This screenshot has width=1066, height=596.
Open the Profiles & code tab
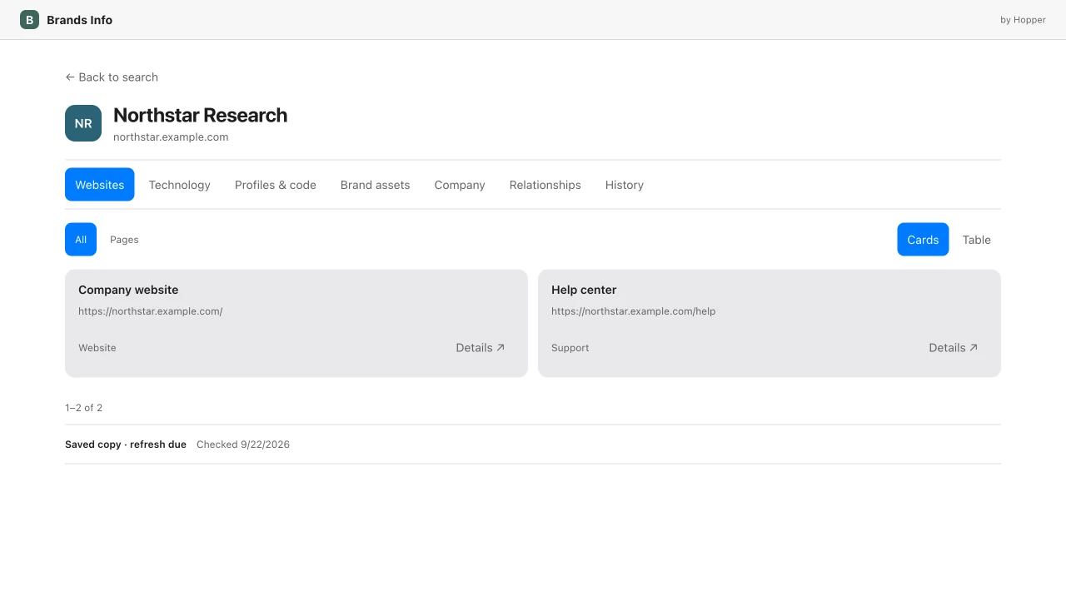pyautogui.click(x=276, y=185)
